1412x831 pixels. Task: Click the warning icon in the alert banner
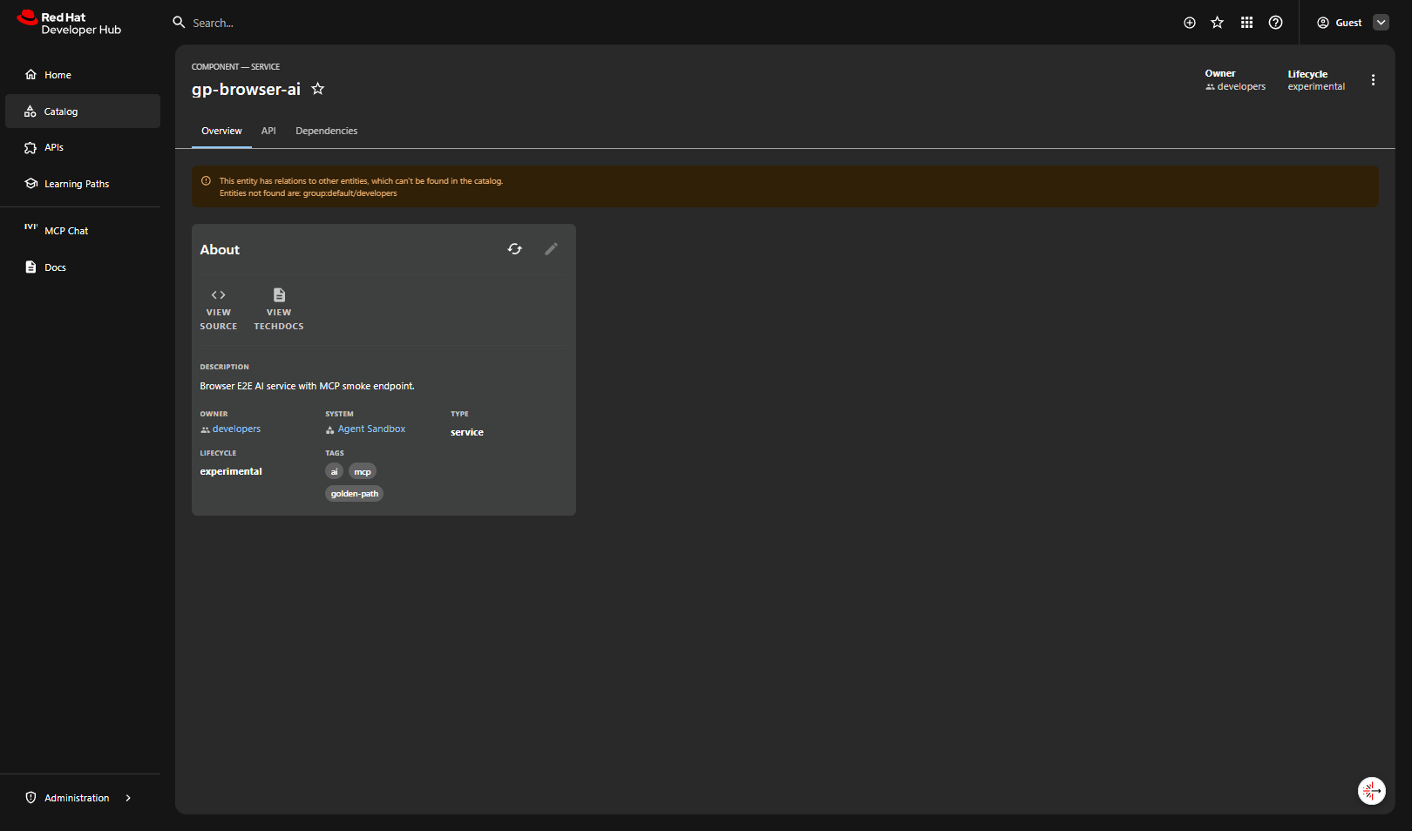click(207, 181)
